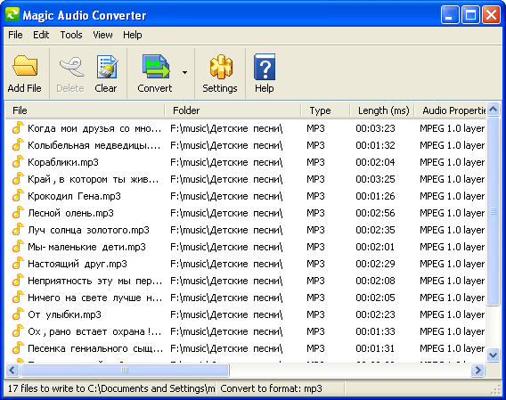Select file name Настоящий друг.mp3
Screen dimensions: 506x400
(x=78, y=264)
